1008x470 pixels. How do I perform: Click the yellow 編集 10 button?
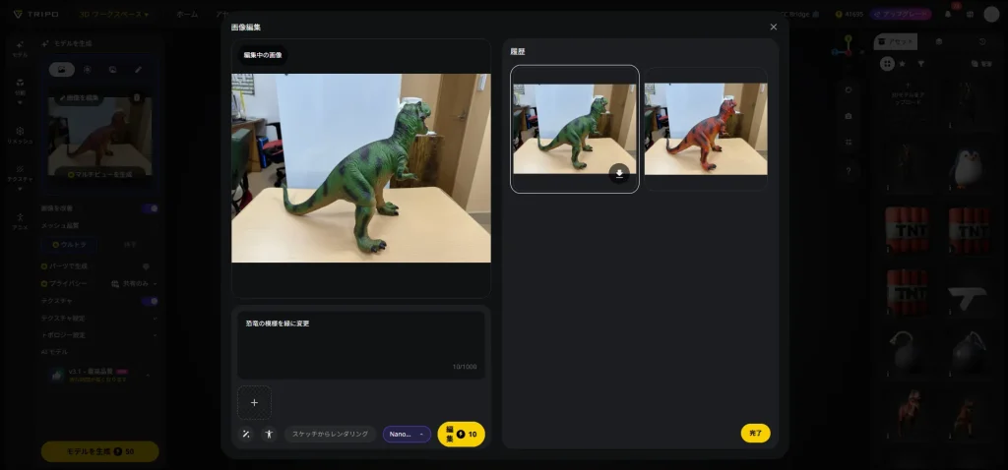(x=461, y=434)
